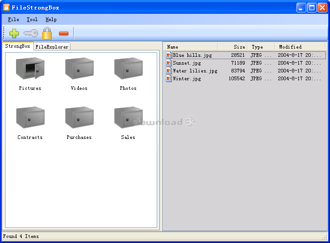This screenshot has height=243, width=330.
Task: Click the key icon in toolbar
Action: (31, 33)
